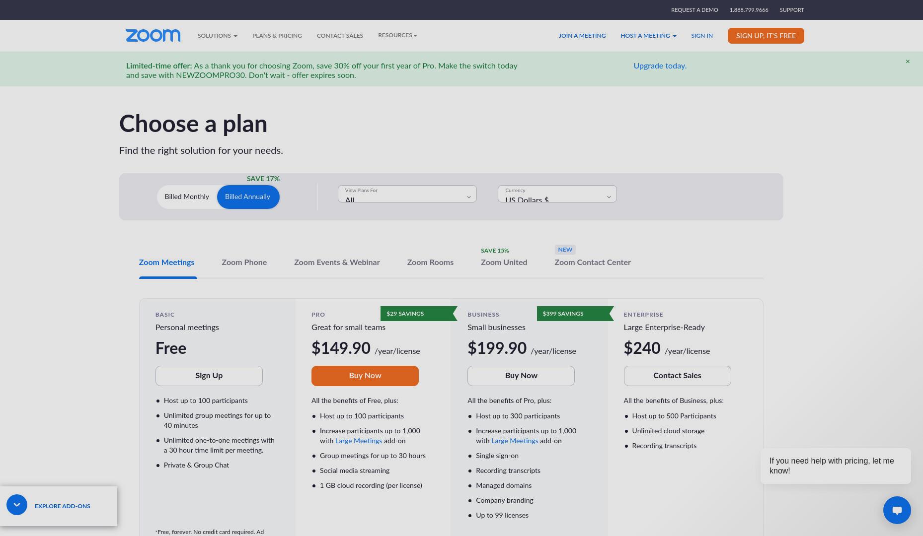Image resolution: width=923 pixels, height=536 pixels.
Task: Click the $199.90 Business price
Action: (497, 348)
